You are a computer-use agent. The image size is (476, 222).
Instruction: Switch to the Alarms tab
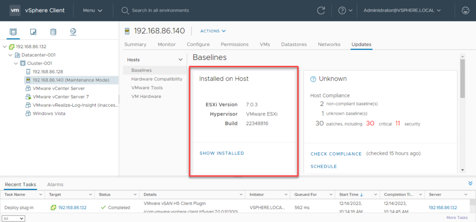55,184
